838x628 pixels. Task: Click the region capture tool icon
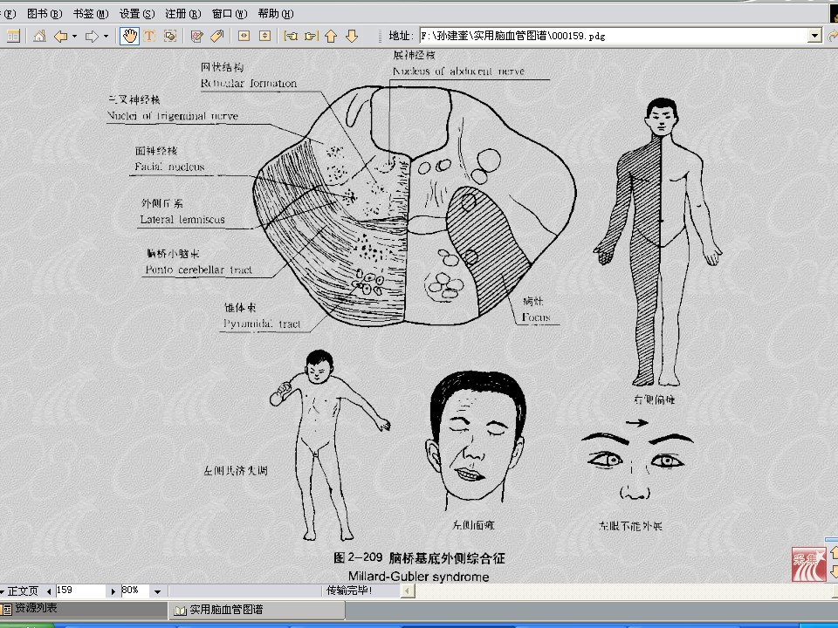coord(170,36)
